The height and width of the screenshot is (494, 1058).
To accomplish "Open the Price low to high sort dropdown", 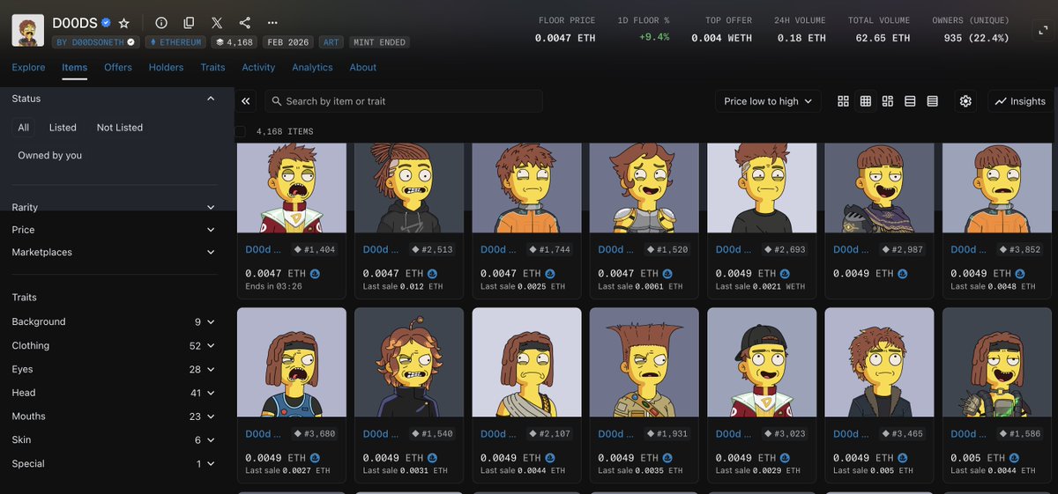I will pyautogui.click(x=768, y=101).
